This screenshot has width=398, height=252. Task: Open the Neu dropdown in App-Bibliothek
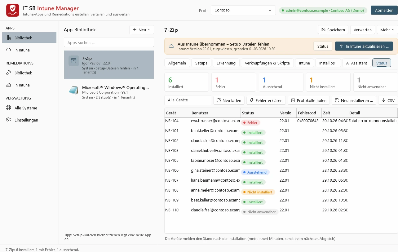point(142,30)
